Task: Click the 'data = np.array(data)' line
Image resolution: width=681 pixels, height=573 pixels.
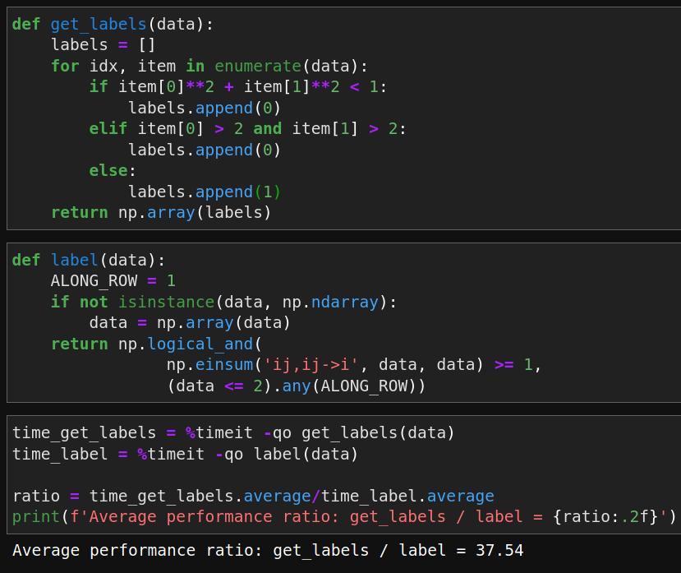Action: pyautogui.click(x=190, y=323)
